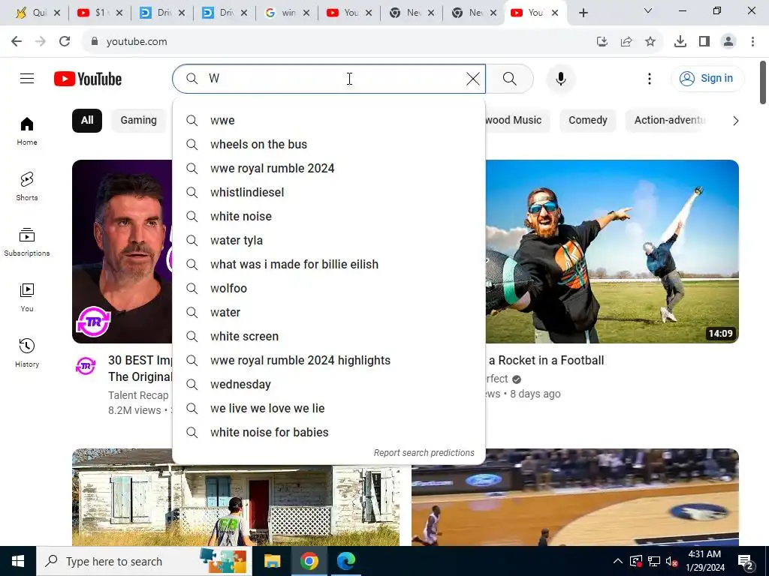
Task: Click the YouTube logo
Action: [88, 79]
